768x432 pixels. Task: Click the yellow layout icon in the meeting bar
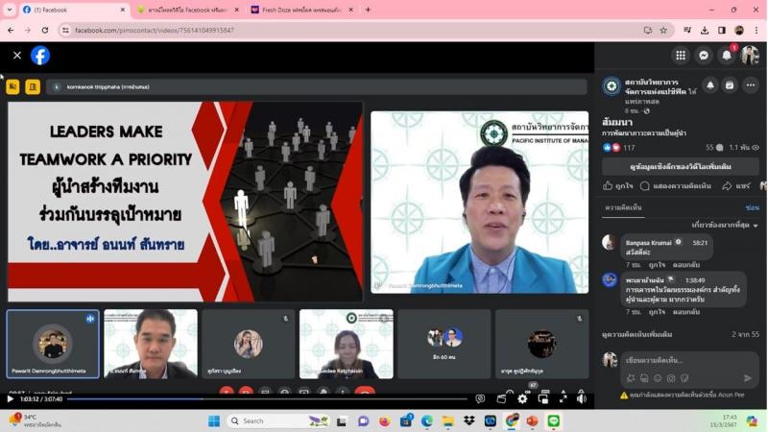(33, 86)
